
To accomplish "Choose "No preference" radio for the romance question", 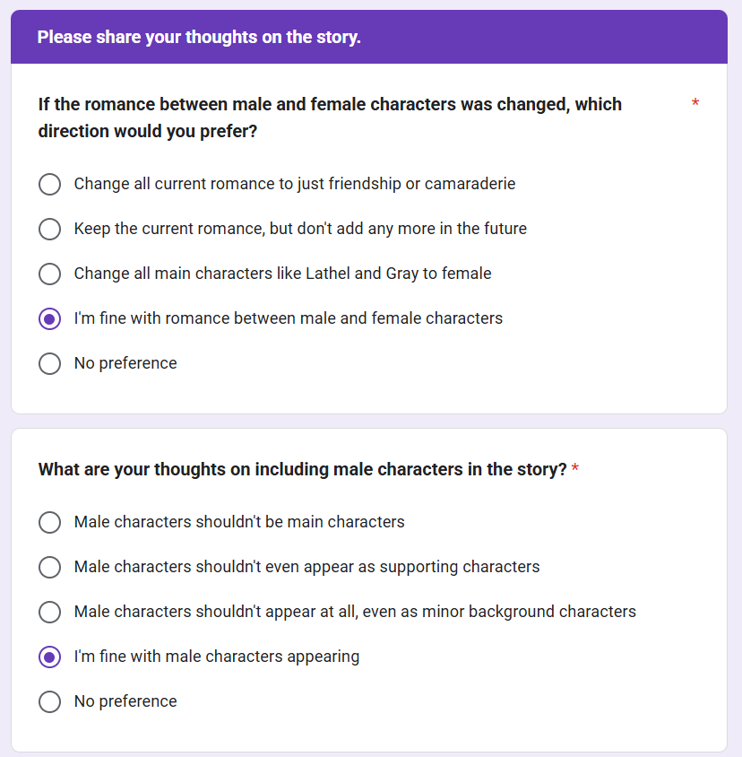I will tap(50, 363).
